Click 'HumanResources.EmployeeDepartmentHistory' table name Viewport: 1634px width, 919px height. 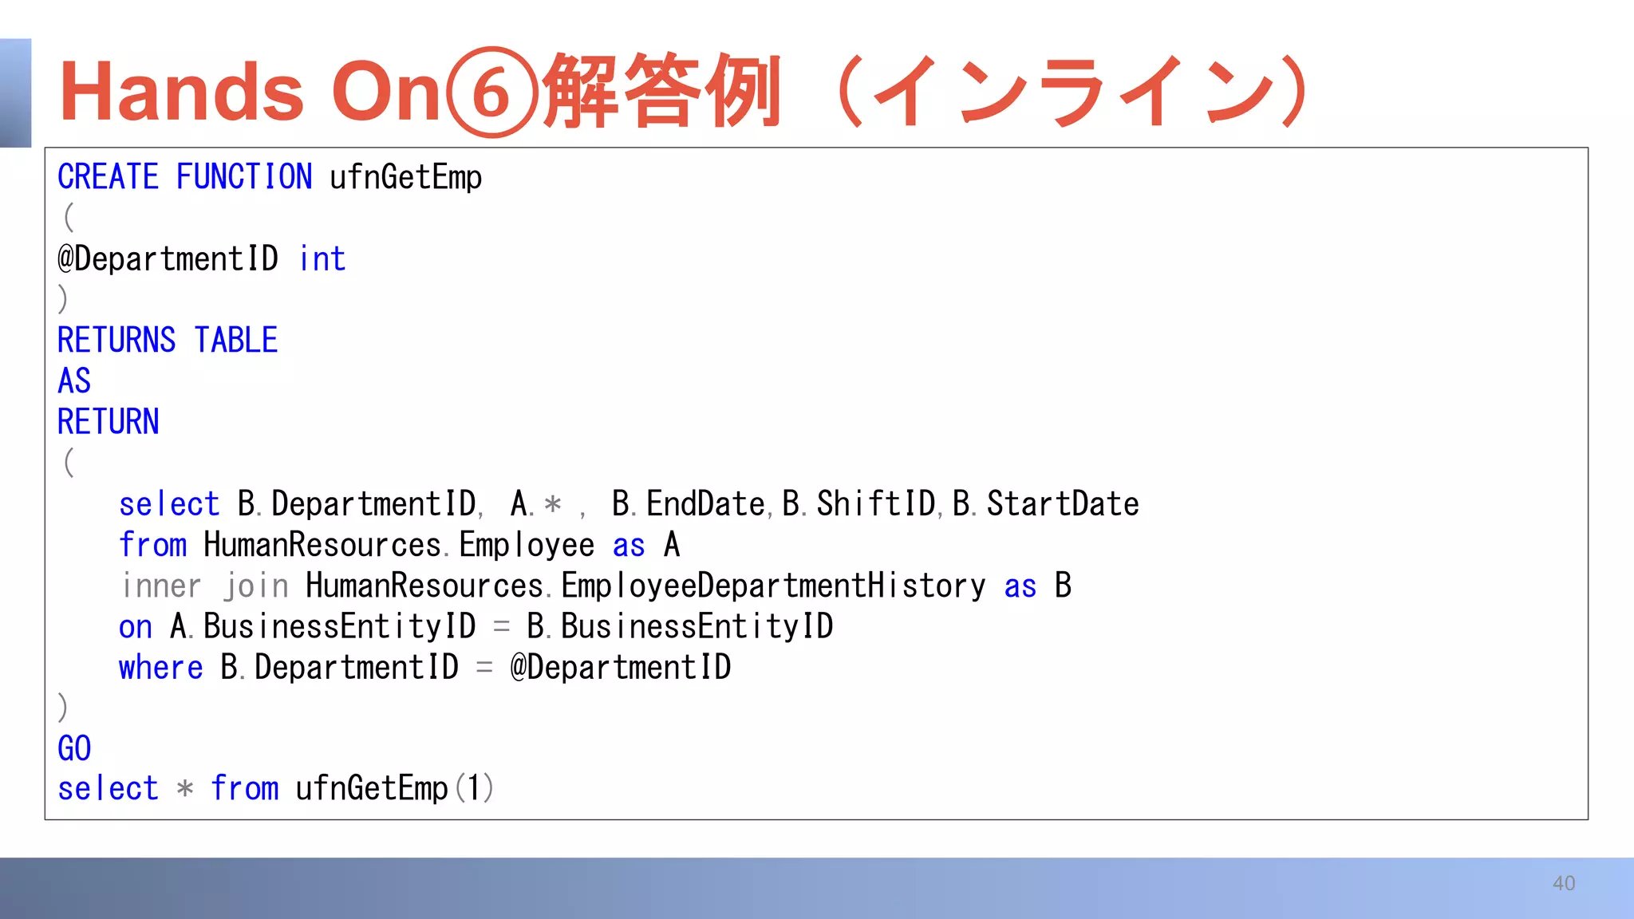coord(645,586)
